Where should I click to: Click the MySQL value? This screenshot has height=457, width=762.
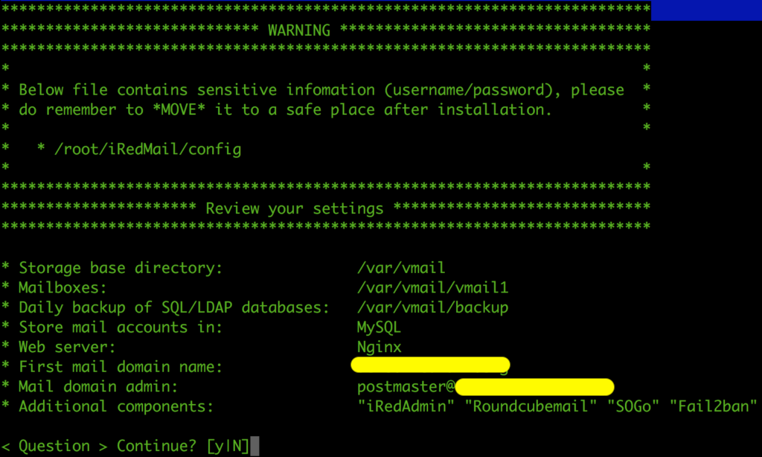click(x=379, y=327)
